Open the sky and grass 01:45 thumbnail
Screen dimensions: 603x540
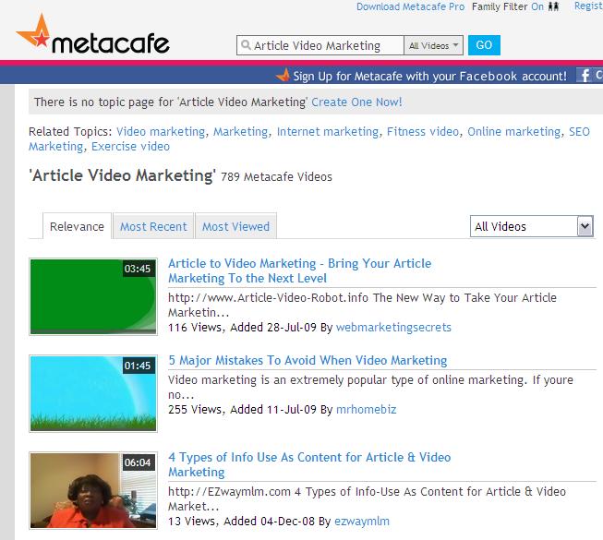point(93,393)
